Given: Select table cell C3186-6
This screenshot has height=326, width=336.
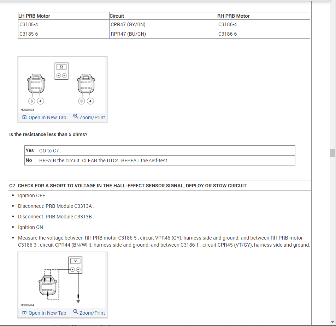Looking at the screenshot, I should pyautogui.click(x=263, y=34).
